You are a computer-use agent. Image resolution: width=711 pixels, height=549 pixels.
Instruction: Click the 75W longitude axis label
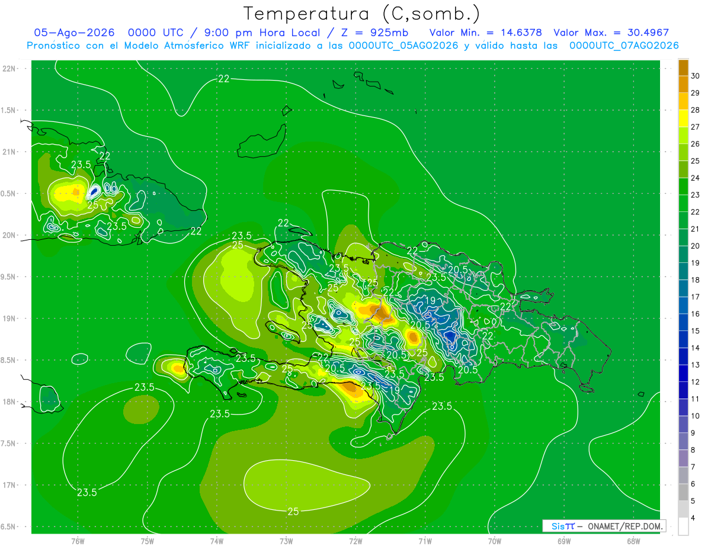148,541
